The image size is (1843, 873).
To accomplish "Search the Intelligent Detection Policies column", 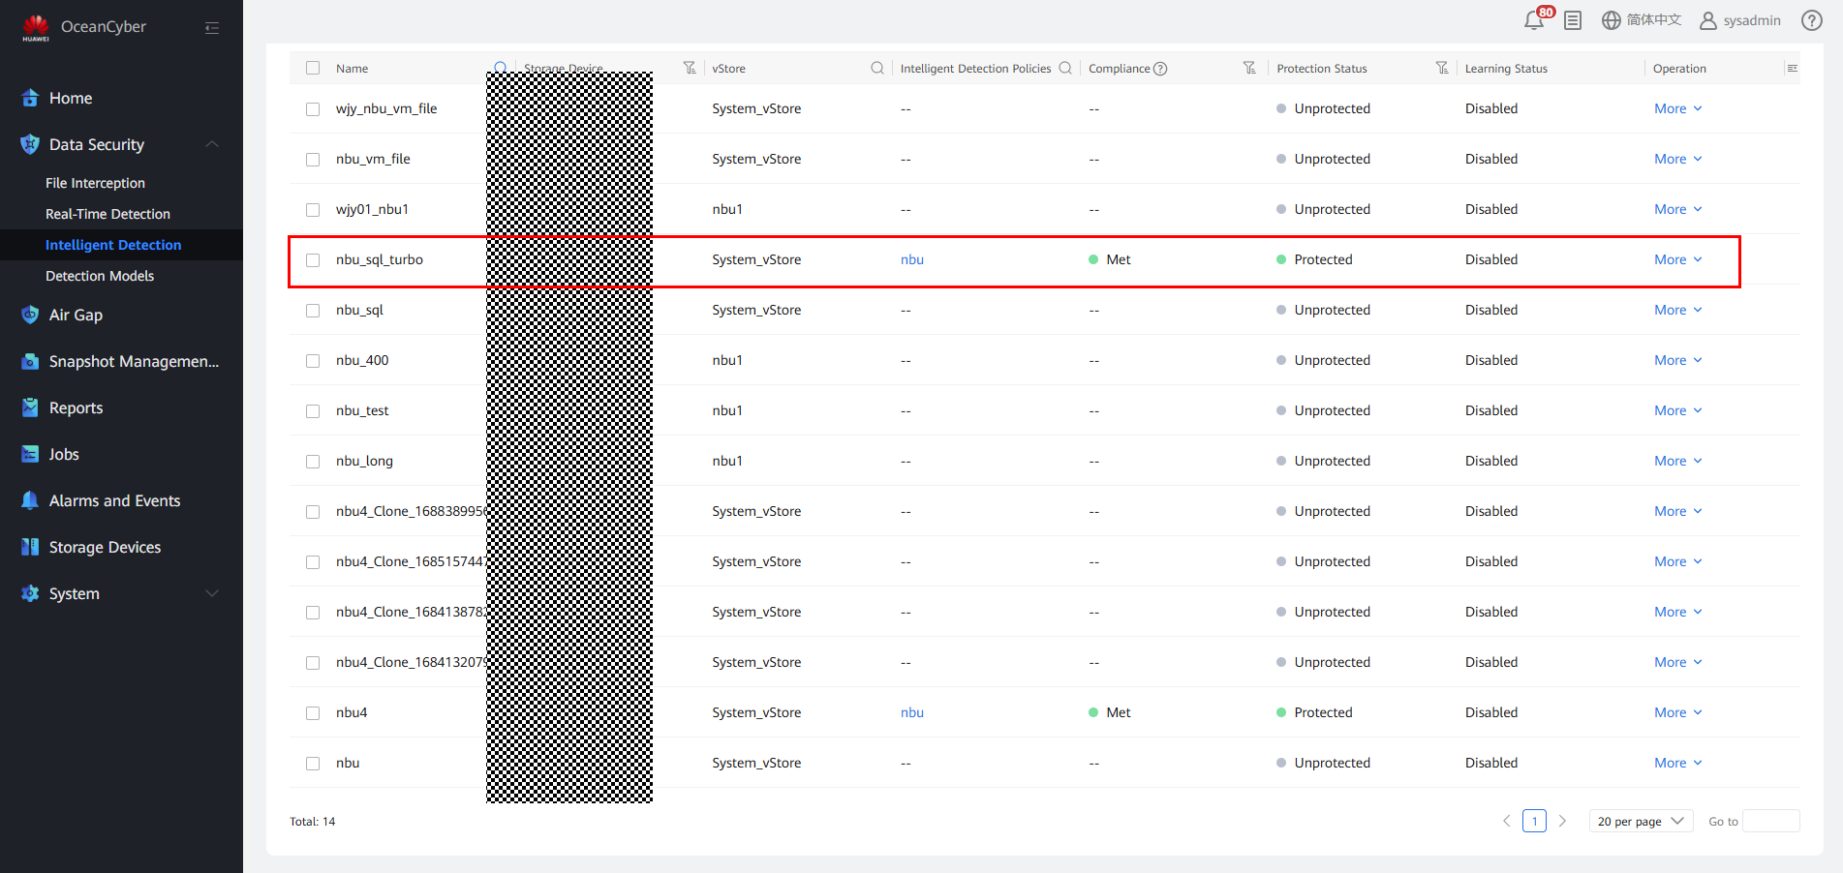I will point(1065,68).
